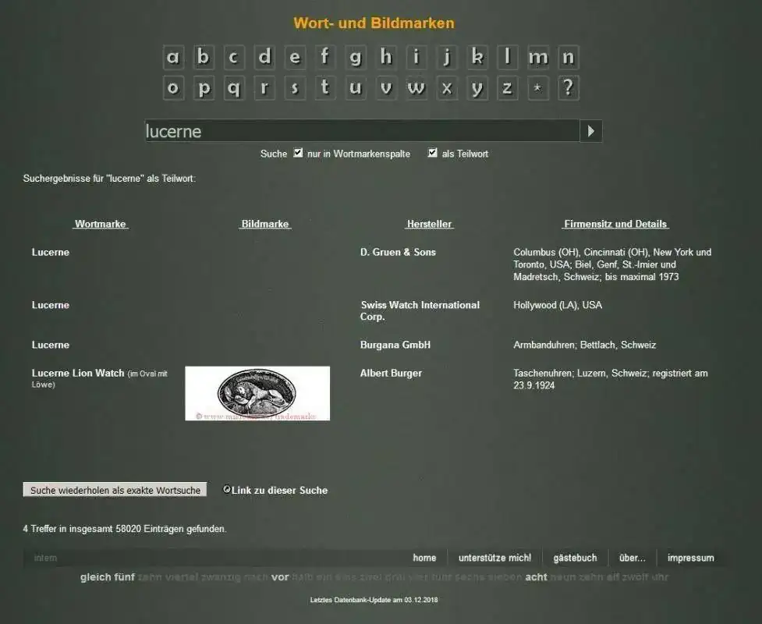Viewport: 762px width, 624px height.
Task: Open the asterisk symbol index tile
Action: pos(538,88)
